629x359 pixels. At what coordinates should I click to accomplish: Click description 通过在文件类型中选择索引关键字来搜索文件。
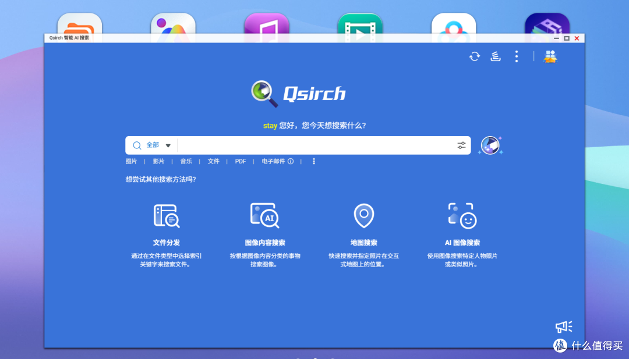click(167, 260)
